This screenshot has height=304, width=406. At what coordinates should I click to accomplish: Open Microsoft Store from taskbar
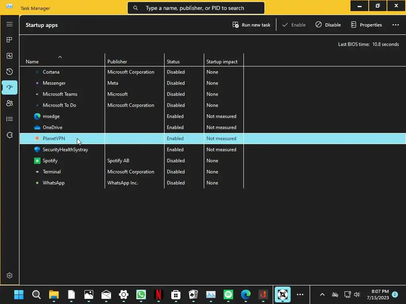pyautogui.click(x=176, y=294)
